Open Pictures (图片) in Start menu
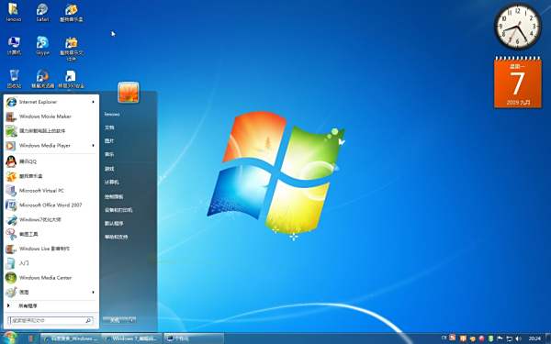Screen dimensions: 551x344 tap(109, 140)
